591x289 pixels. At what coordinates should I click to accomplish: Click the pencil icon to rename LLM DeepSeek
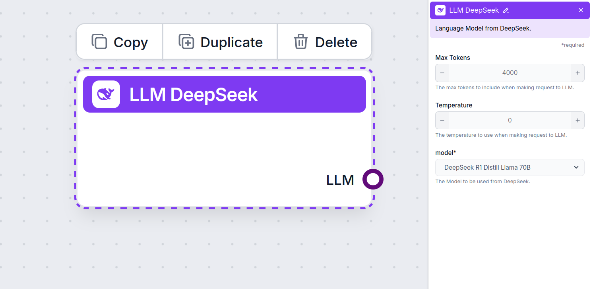point(505,10)
